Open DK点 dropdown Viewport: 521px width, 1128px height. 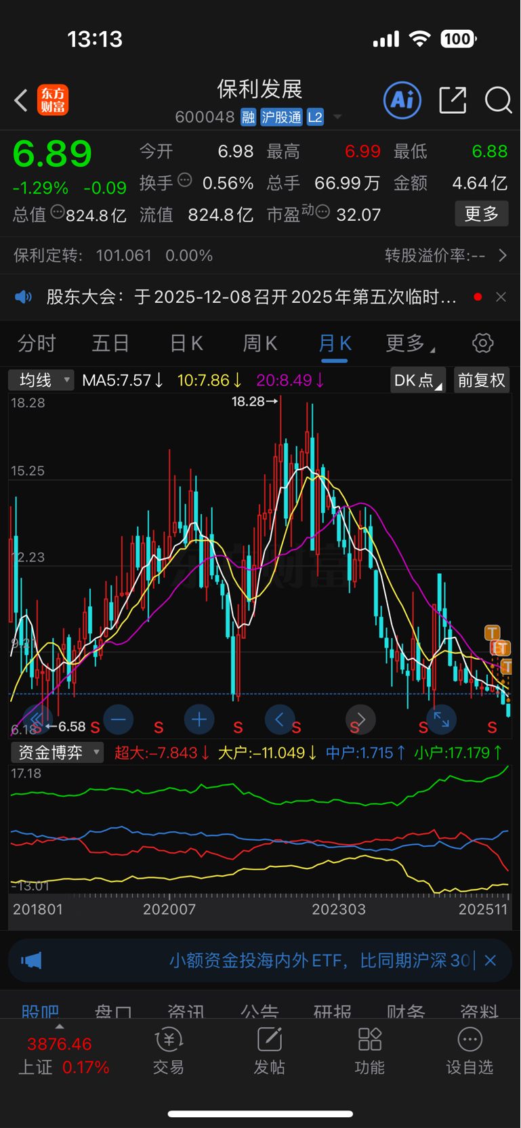418,380
